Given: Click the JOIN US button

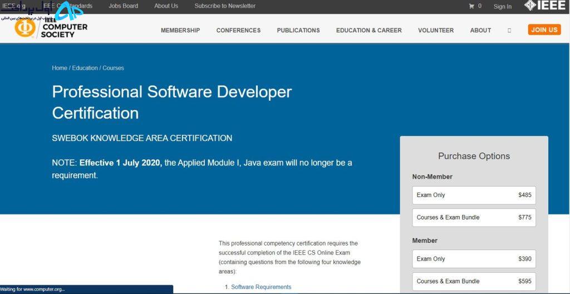Looking at the screenshot, I should click(544, 30).
